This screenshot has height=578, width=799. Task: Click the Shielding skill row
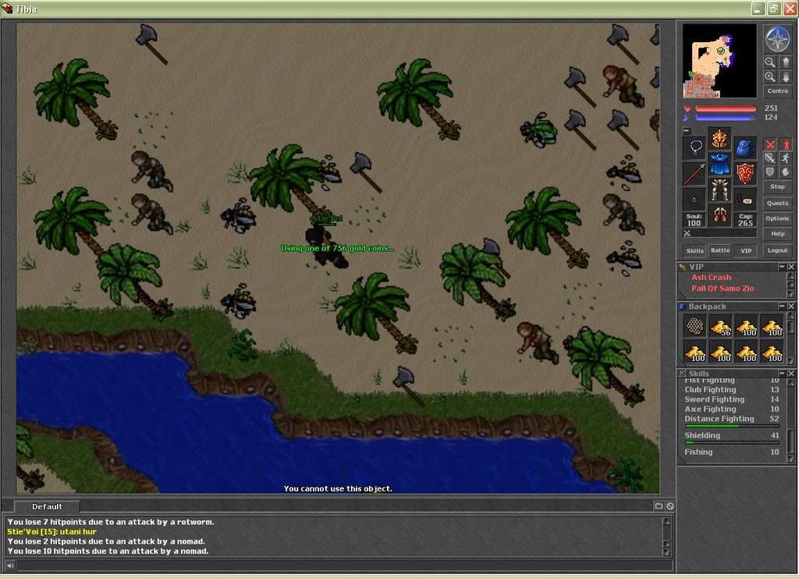(x=732, y=435)
